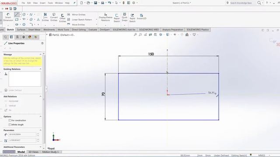Click the property panel vertical scrollbar

click(x=44, y=99)
